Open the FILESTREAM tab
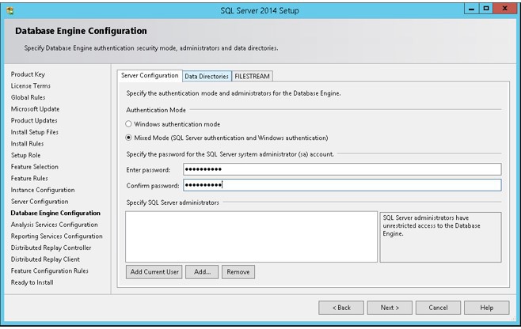Viewport: 521px width, 329px height. click(x=252, y=76)
